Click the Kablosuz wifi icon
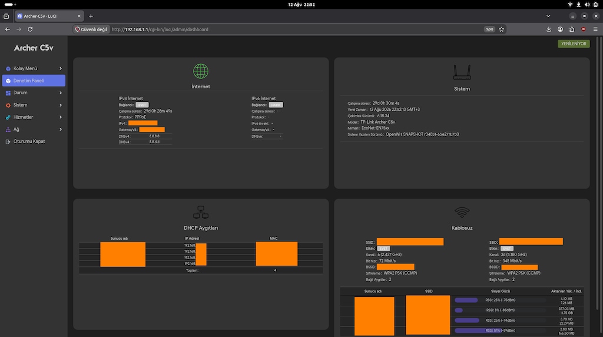Image resolution: width=603 pixels, height=337 pixels. (462, 212)
